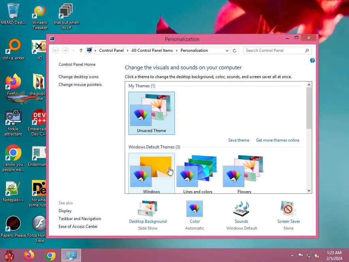Click the Control Panel taskbar button
The height and width of the screenshot is (262, 349).
click(71, 255)
